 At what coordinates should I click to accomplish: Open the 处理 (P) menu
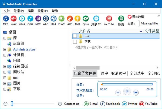19,11
